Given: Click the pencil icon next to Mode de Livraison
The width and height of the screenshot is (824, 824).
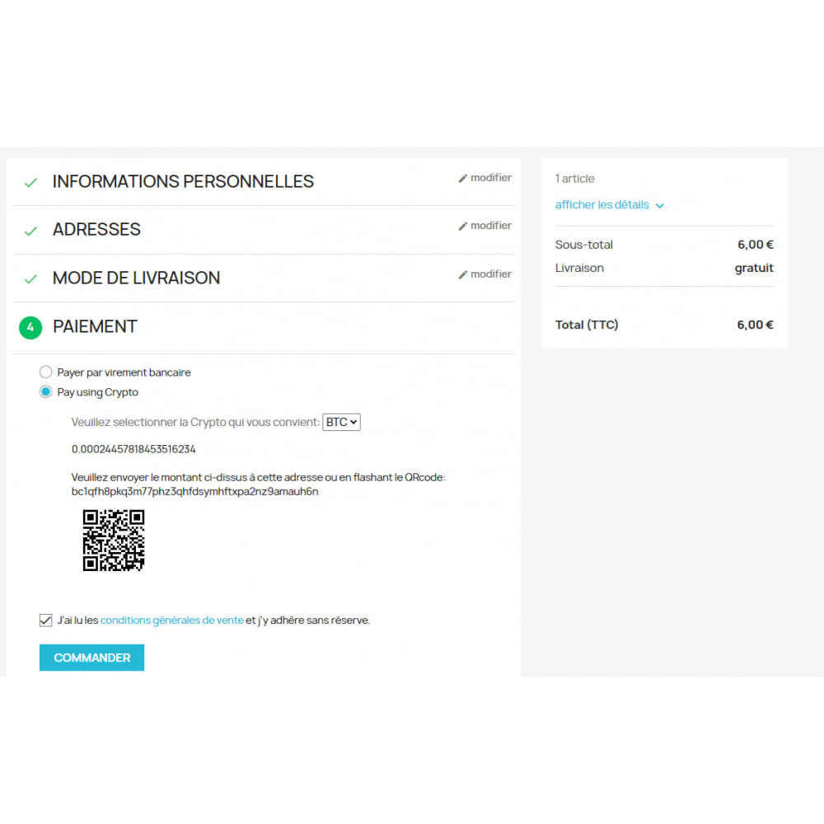Looking at the screenshot, I should pyautogui.click(x=462, y=274).
